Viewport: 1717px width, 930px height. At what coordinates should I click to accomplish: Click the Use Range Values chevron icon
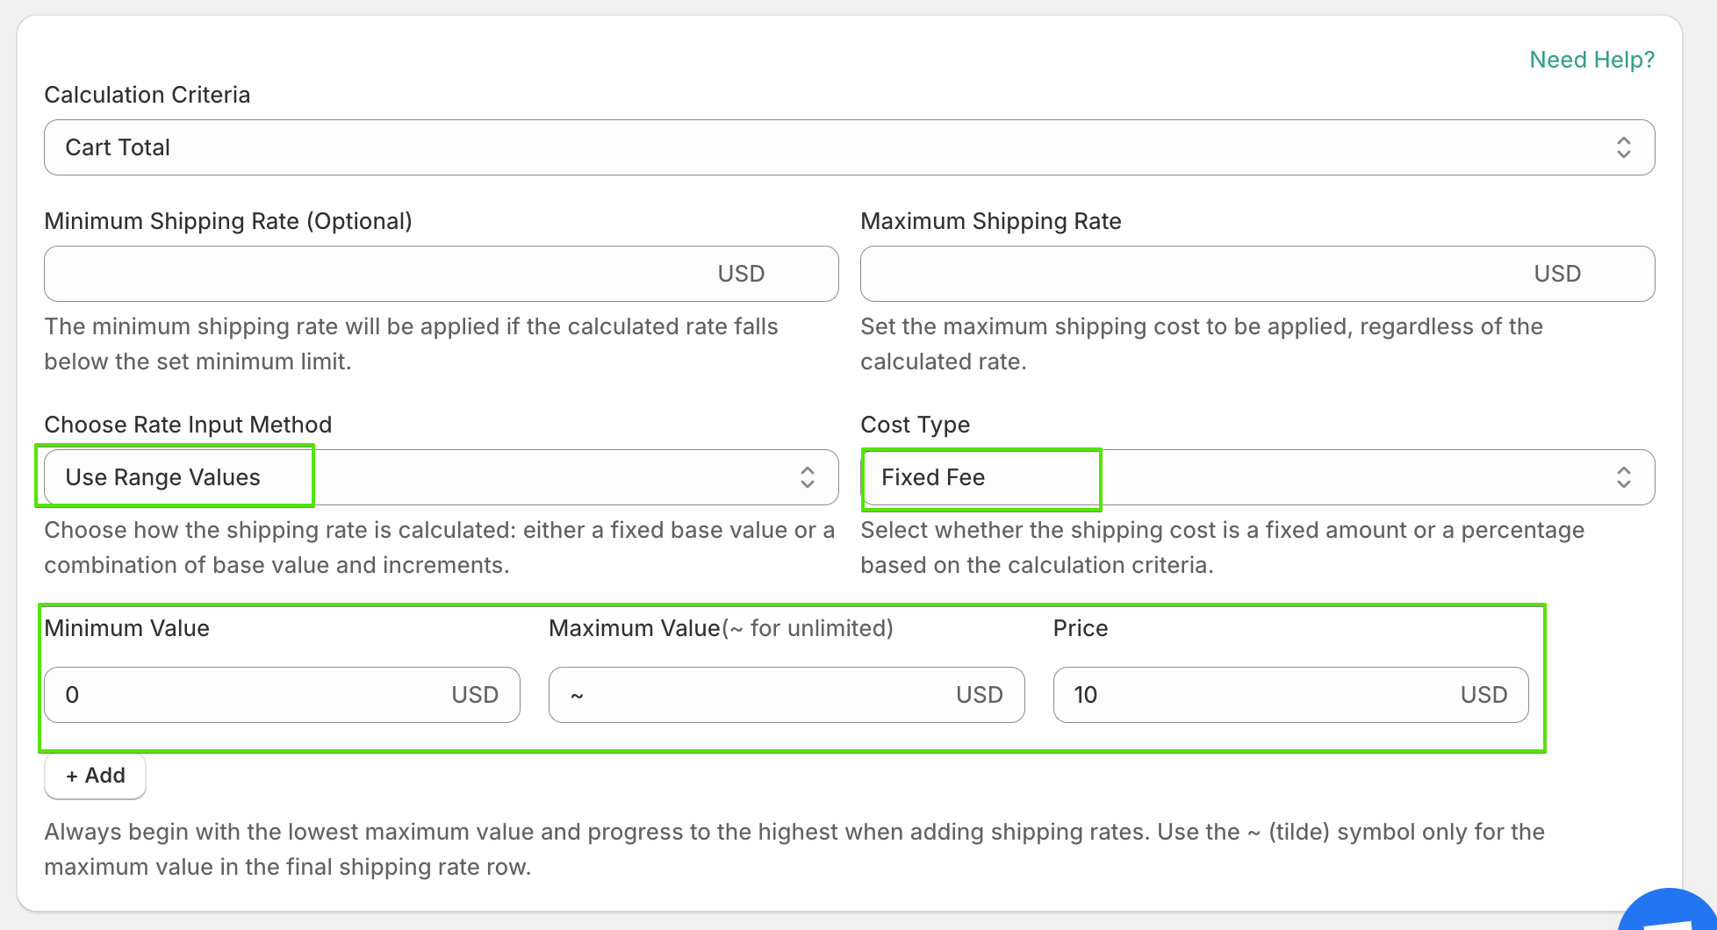coord(807,477)
